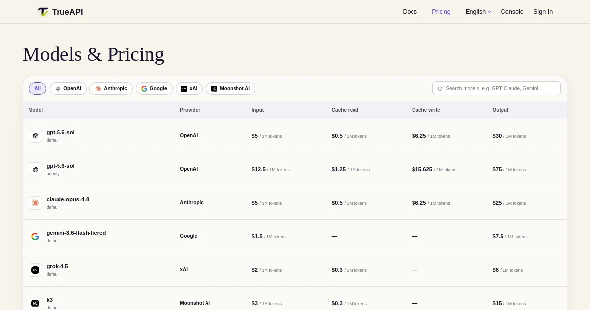Click the Models & Pricing heading
The width and height of the screenshot is (590, 310).
pos(93,54)
